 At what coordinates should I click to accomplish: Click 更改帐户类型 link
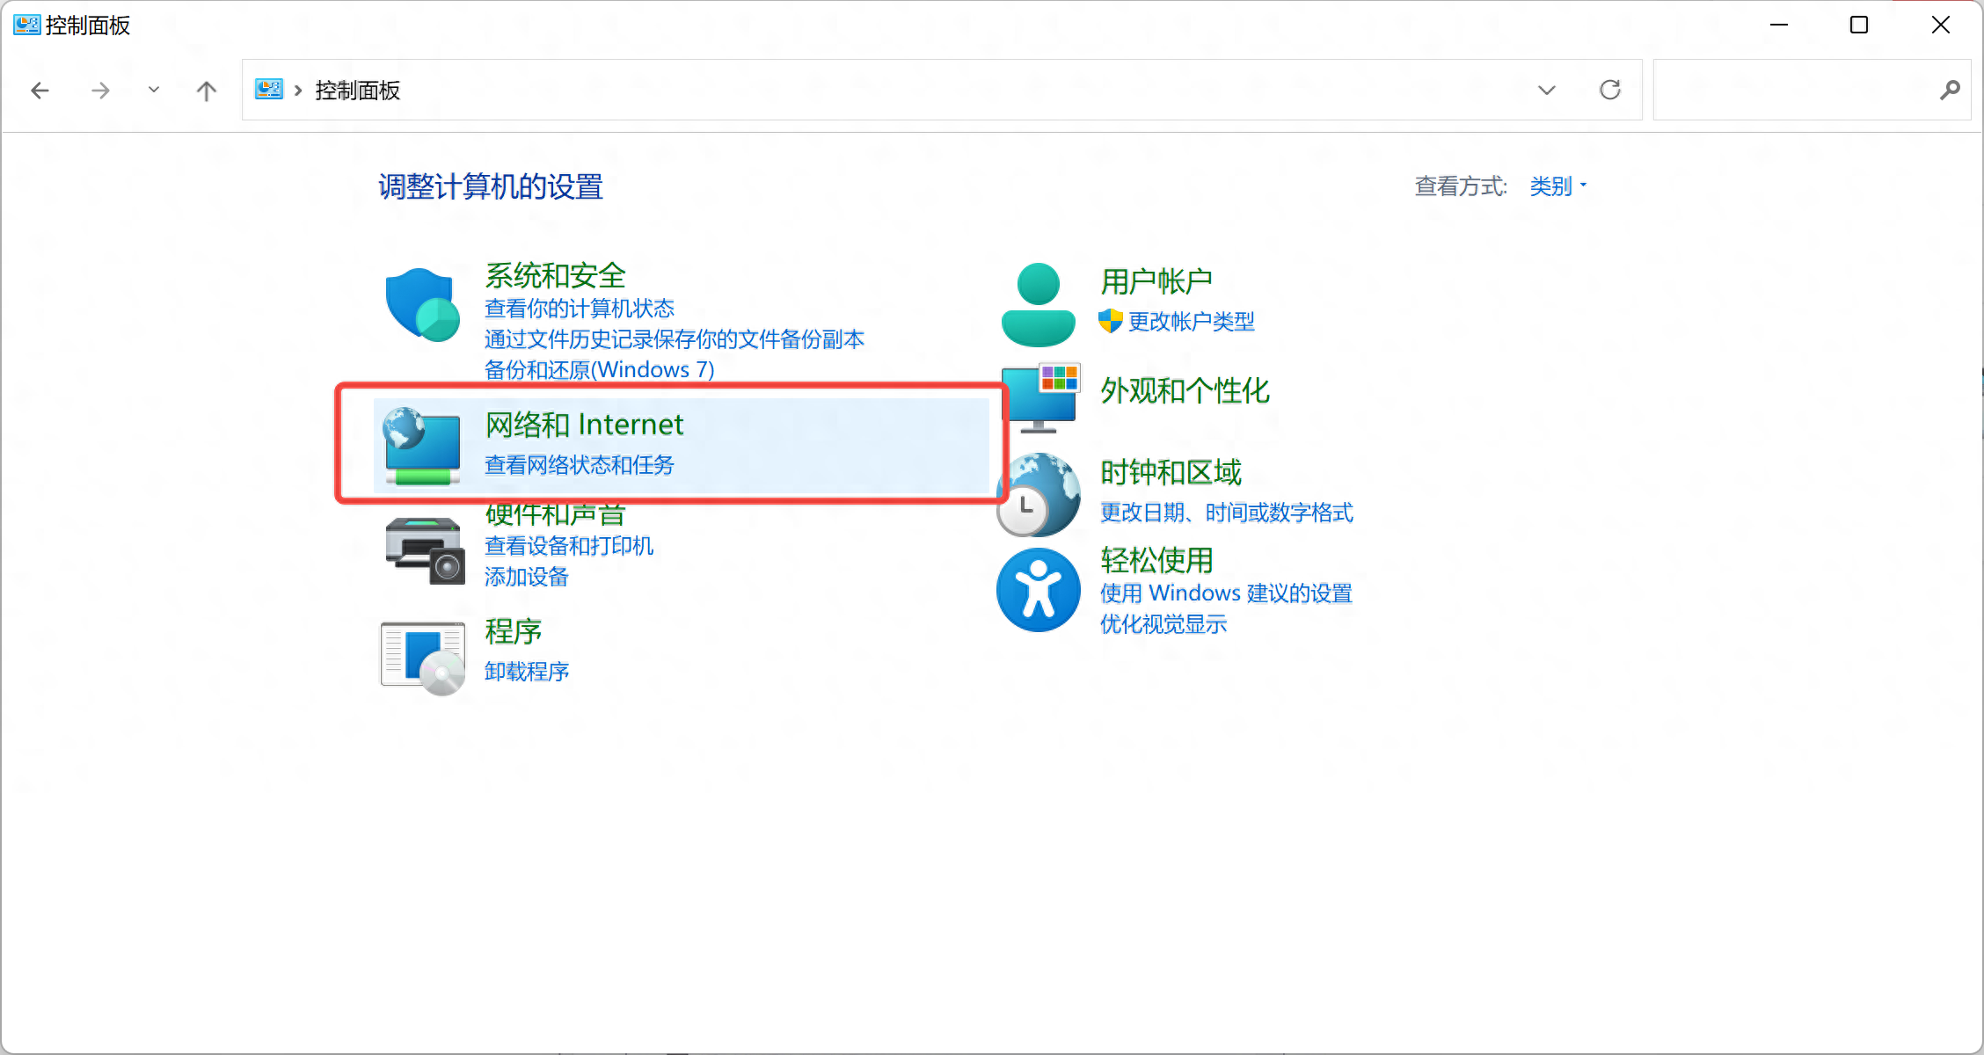click(x=1191, y=322)
